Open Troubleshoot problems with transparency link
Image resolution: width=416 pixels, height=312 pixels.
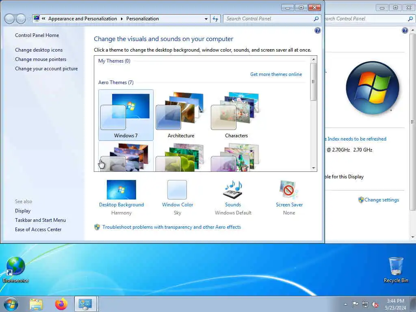point(172,227)
